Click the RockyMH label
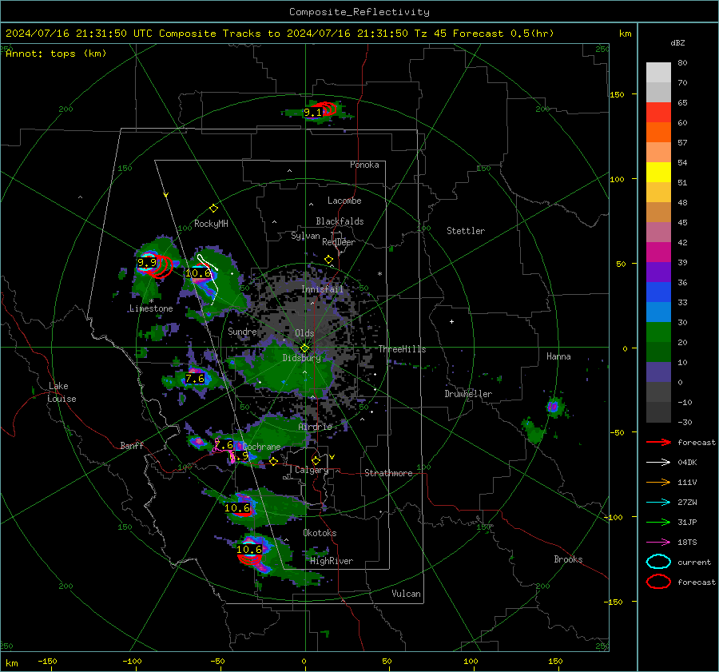The width and height of the screenshot is (719, 672). (x=211, y=224)
